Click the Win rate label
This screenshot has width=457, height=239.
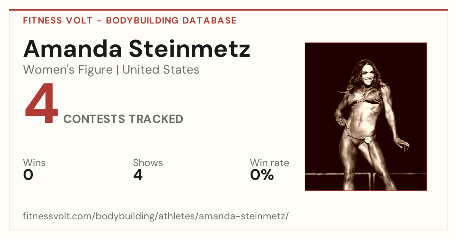click(x=270, y=163)
